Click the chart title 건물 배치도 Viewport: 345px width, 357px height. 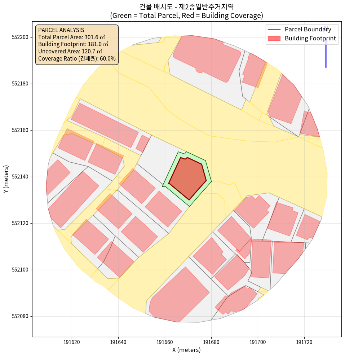[x=186, y=6]
